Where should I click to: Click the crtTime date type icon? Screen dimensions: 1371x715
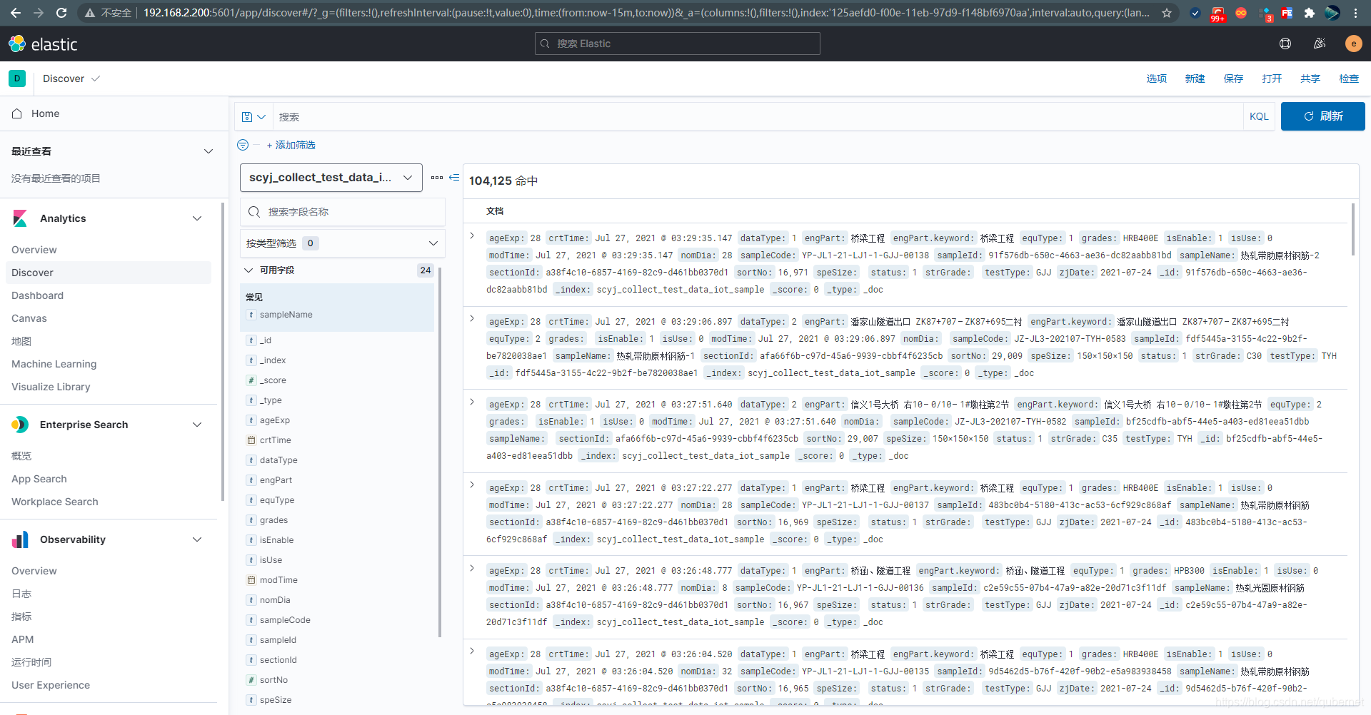[x=251, y=440]
